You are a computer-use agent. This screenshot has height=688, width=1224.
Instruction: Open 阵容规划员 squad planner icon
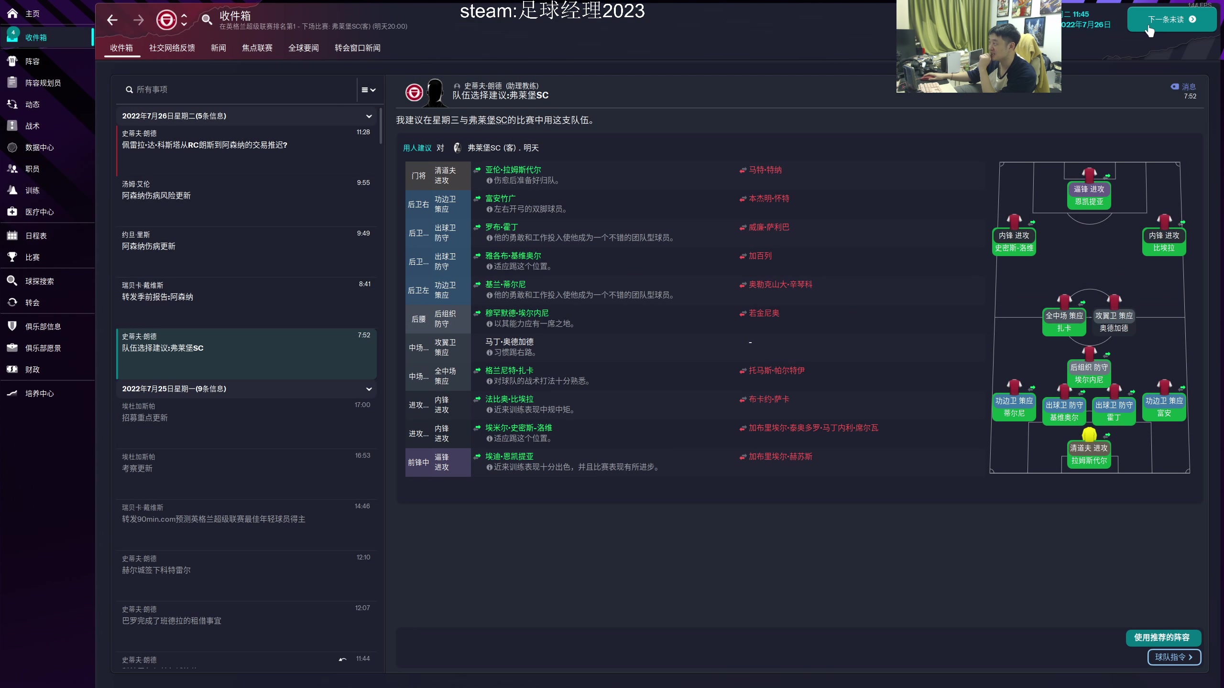(12, 83)
